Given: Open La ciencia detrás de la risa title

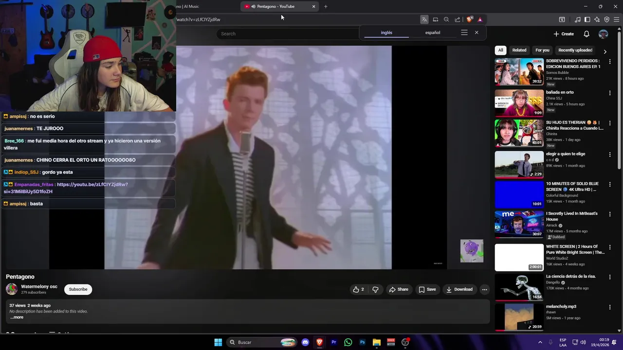Looking at the screenshot, I should (x=570, y=277).
